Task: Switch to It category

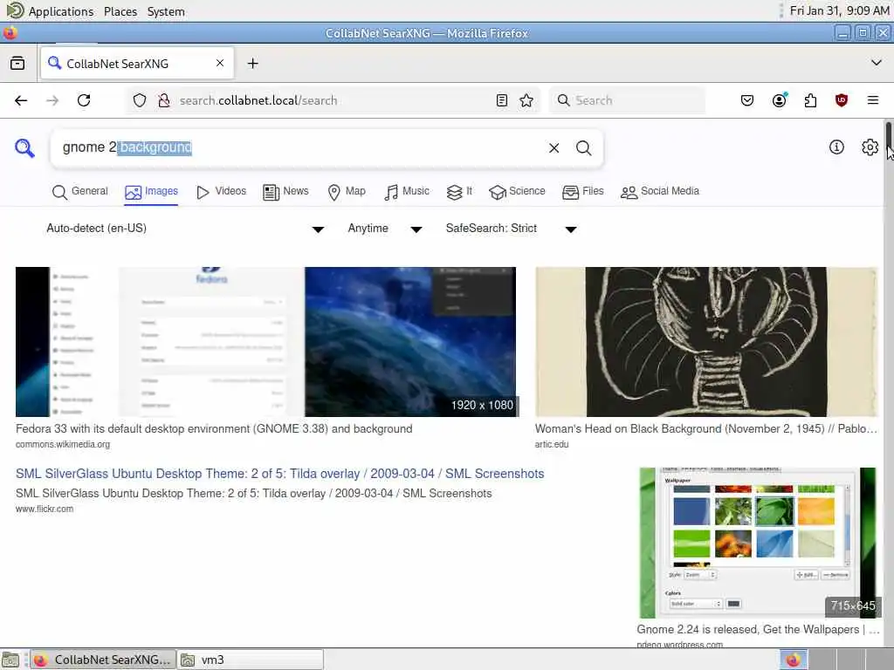Action: (x=459, y=191)
